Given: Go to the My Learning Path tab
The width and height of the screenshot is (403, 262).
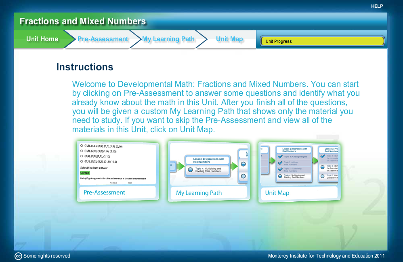Looking at the screenshot, I should coord(168,39).
